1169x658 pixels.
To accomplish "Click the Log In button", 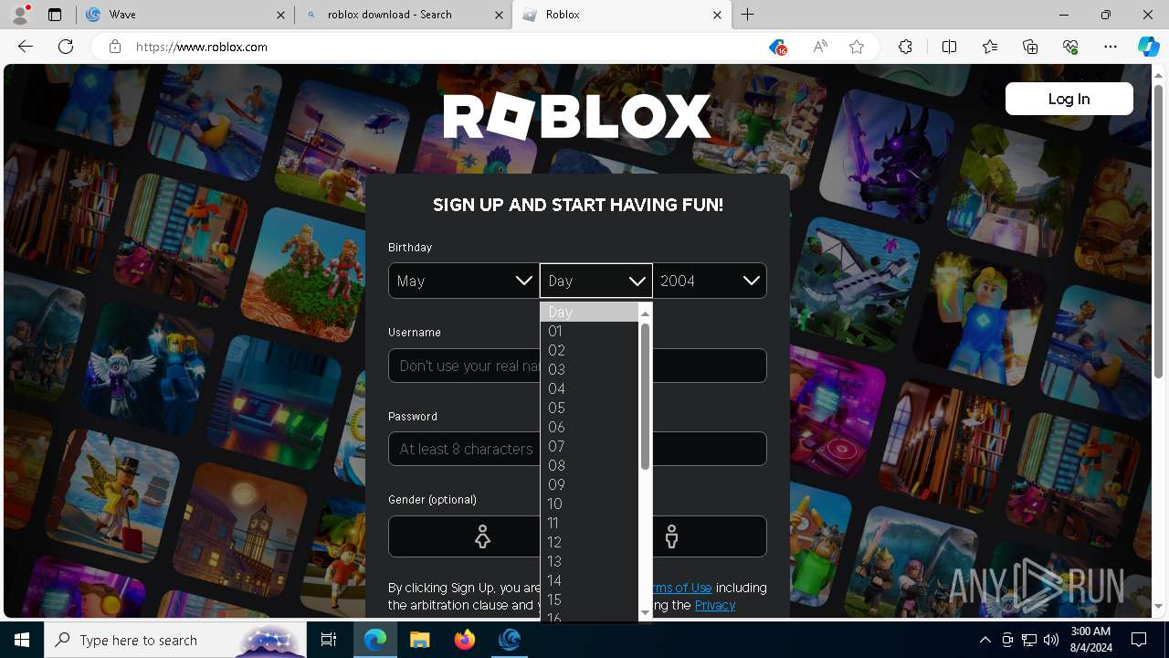I will [1069, 99].
